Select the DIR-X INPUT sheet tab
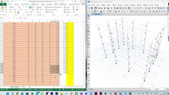Screen dimensions: 169x95 tap(15, 87)
